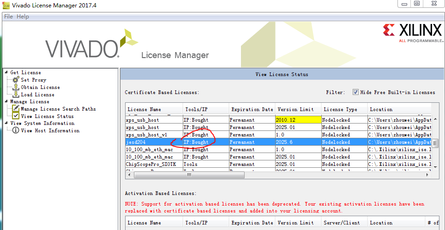Screen dimensions: 445x230
Task: Click the Vivado License Manager title bar icon
Action: click(6, 5)
